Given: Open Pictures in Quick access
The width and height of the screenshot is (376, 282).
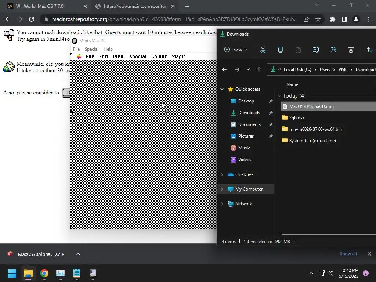Looking at the screenshot, I should click(x=246, y=136).
